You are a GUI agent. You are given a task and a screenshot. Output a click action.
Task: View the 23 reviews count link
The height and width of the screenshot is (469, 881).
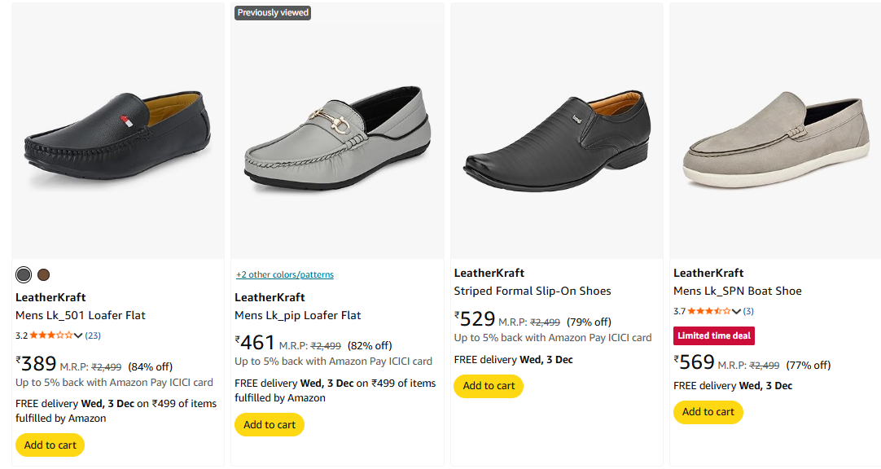click(93, 335)
